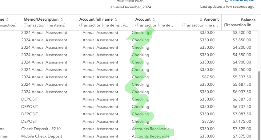Click the Account full name header text
Viewport: 261px width, 140px height.
[96, 19]
